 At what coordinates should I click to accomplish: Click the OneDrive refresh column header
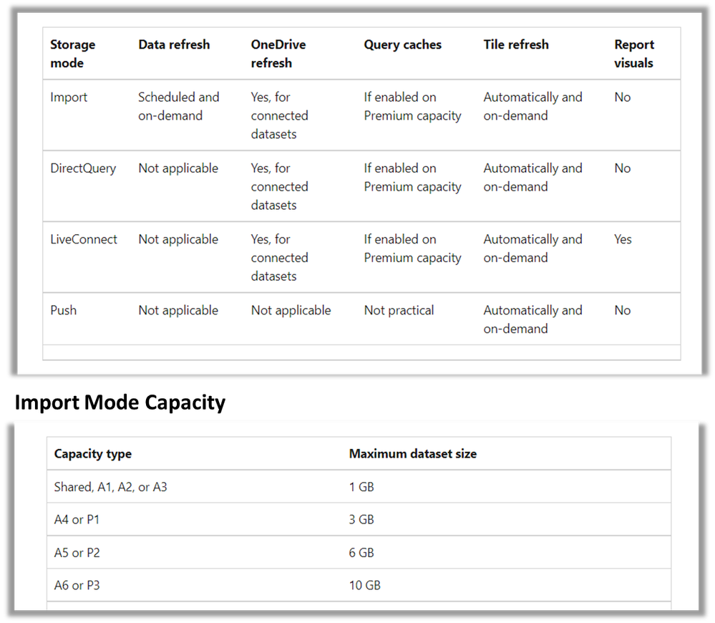(x=278, y=54)
